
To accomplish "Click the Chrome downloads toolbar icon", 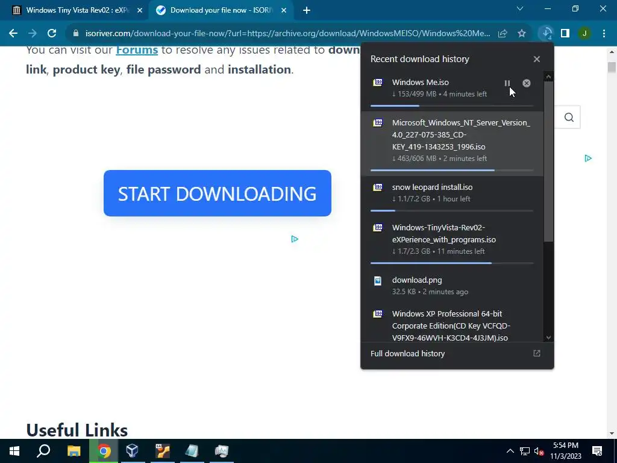I will tap(547, 34).
